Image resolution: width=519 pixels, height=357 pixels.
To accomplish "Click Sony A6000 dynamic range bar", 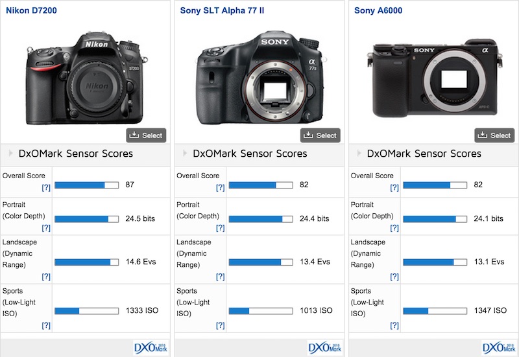I will (435, 262).
